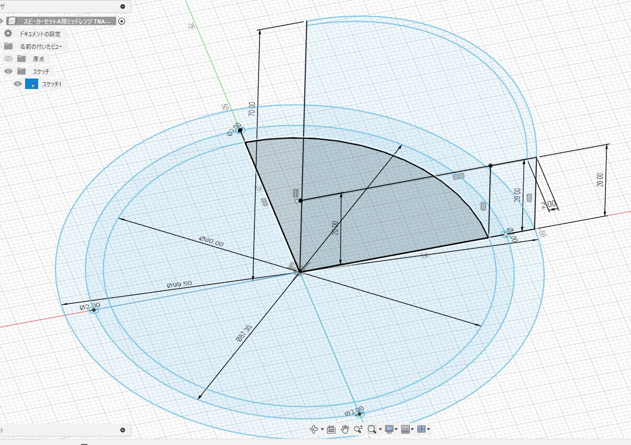The image size is (631, 445).
Task: Click the root component cube icon
Action: click(x=12, y=21)
